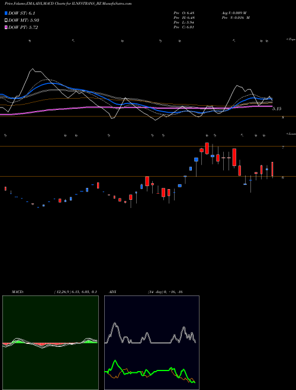This screenshot has width=296, height=390.
Task: Click the magenta DOW PT legend swatch
Action: [x=6, y=27]
